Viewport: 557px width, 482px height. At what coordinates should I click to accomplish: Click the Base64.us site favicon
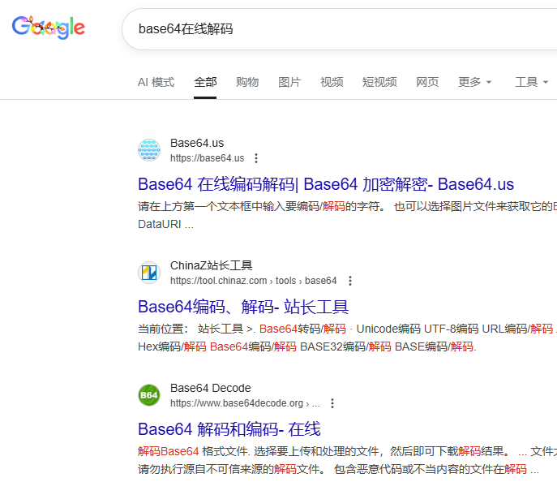149,150
